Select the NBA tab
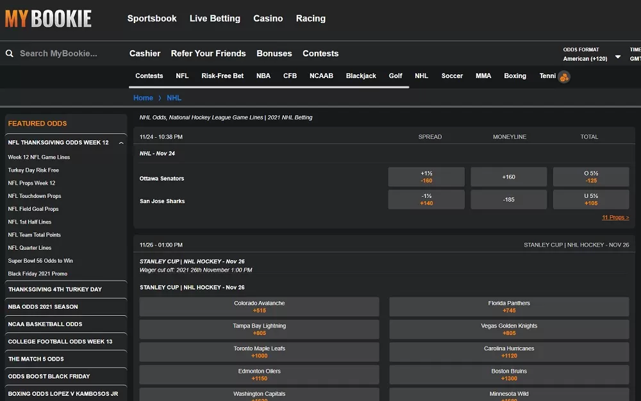 [263, 76]
